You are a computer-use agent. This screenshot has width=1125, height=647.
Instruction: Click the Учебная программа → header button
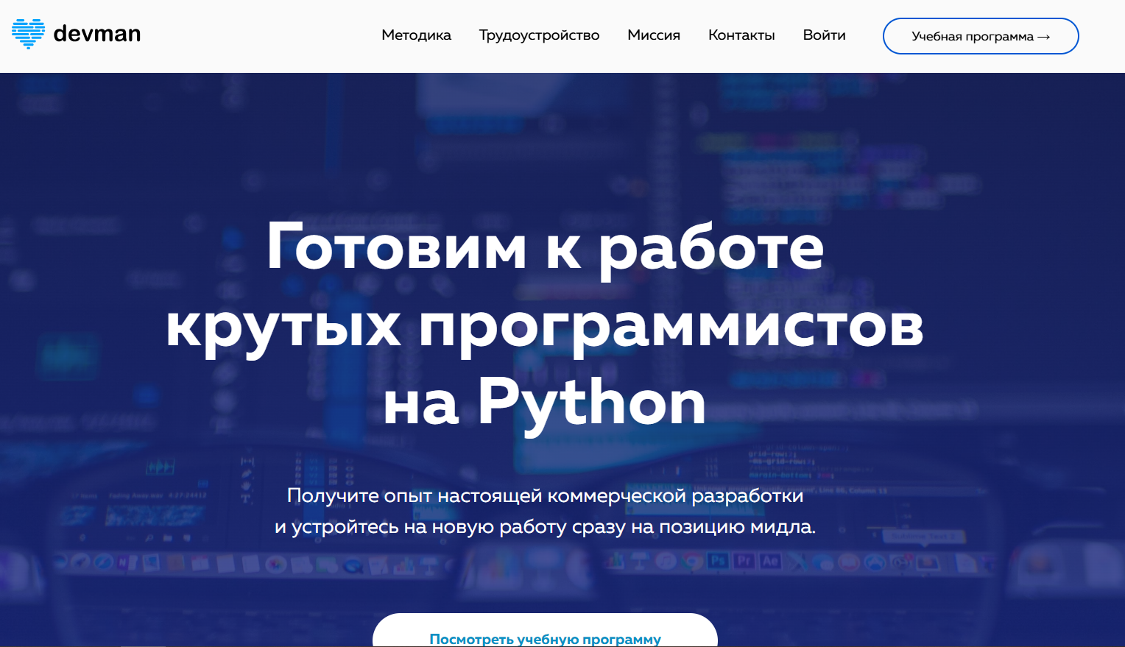click(981, 36)
